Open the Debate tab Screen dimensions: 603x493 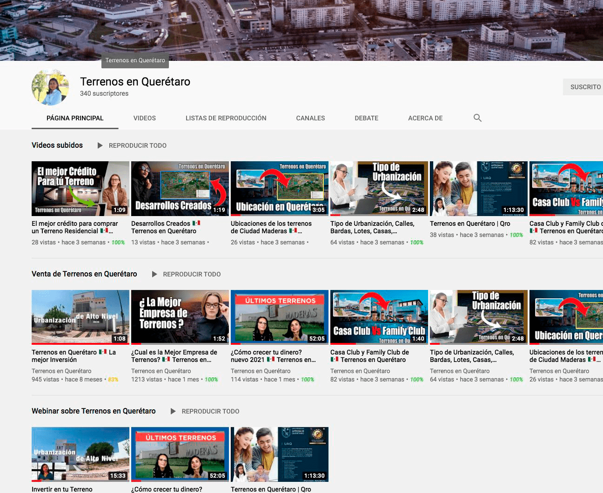(367, 118)
